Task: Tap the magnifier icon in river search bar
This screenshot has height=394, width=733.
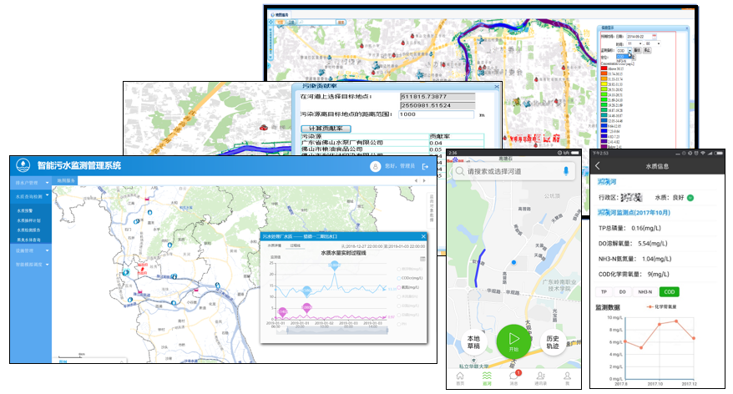Action: [x=459, y=171]
